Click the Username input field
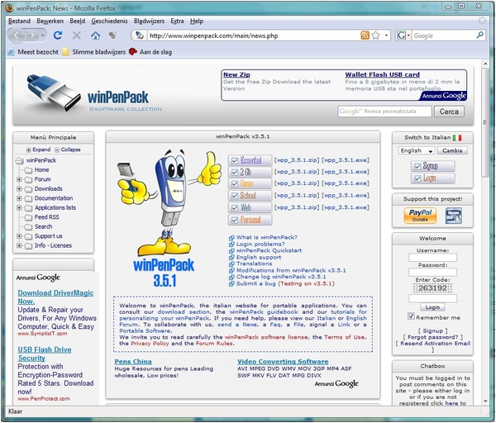Image resolution: width=496 pixels, height=423 pixels. point(432,258)
